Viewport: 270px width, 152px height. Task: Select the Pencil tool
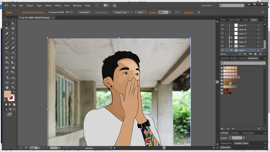(13, 43)
